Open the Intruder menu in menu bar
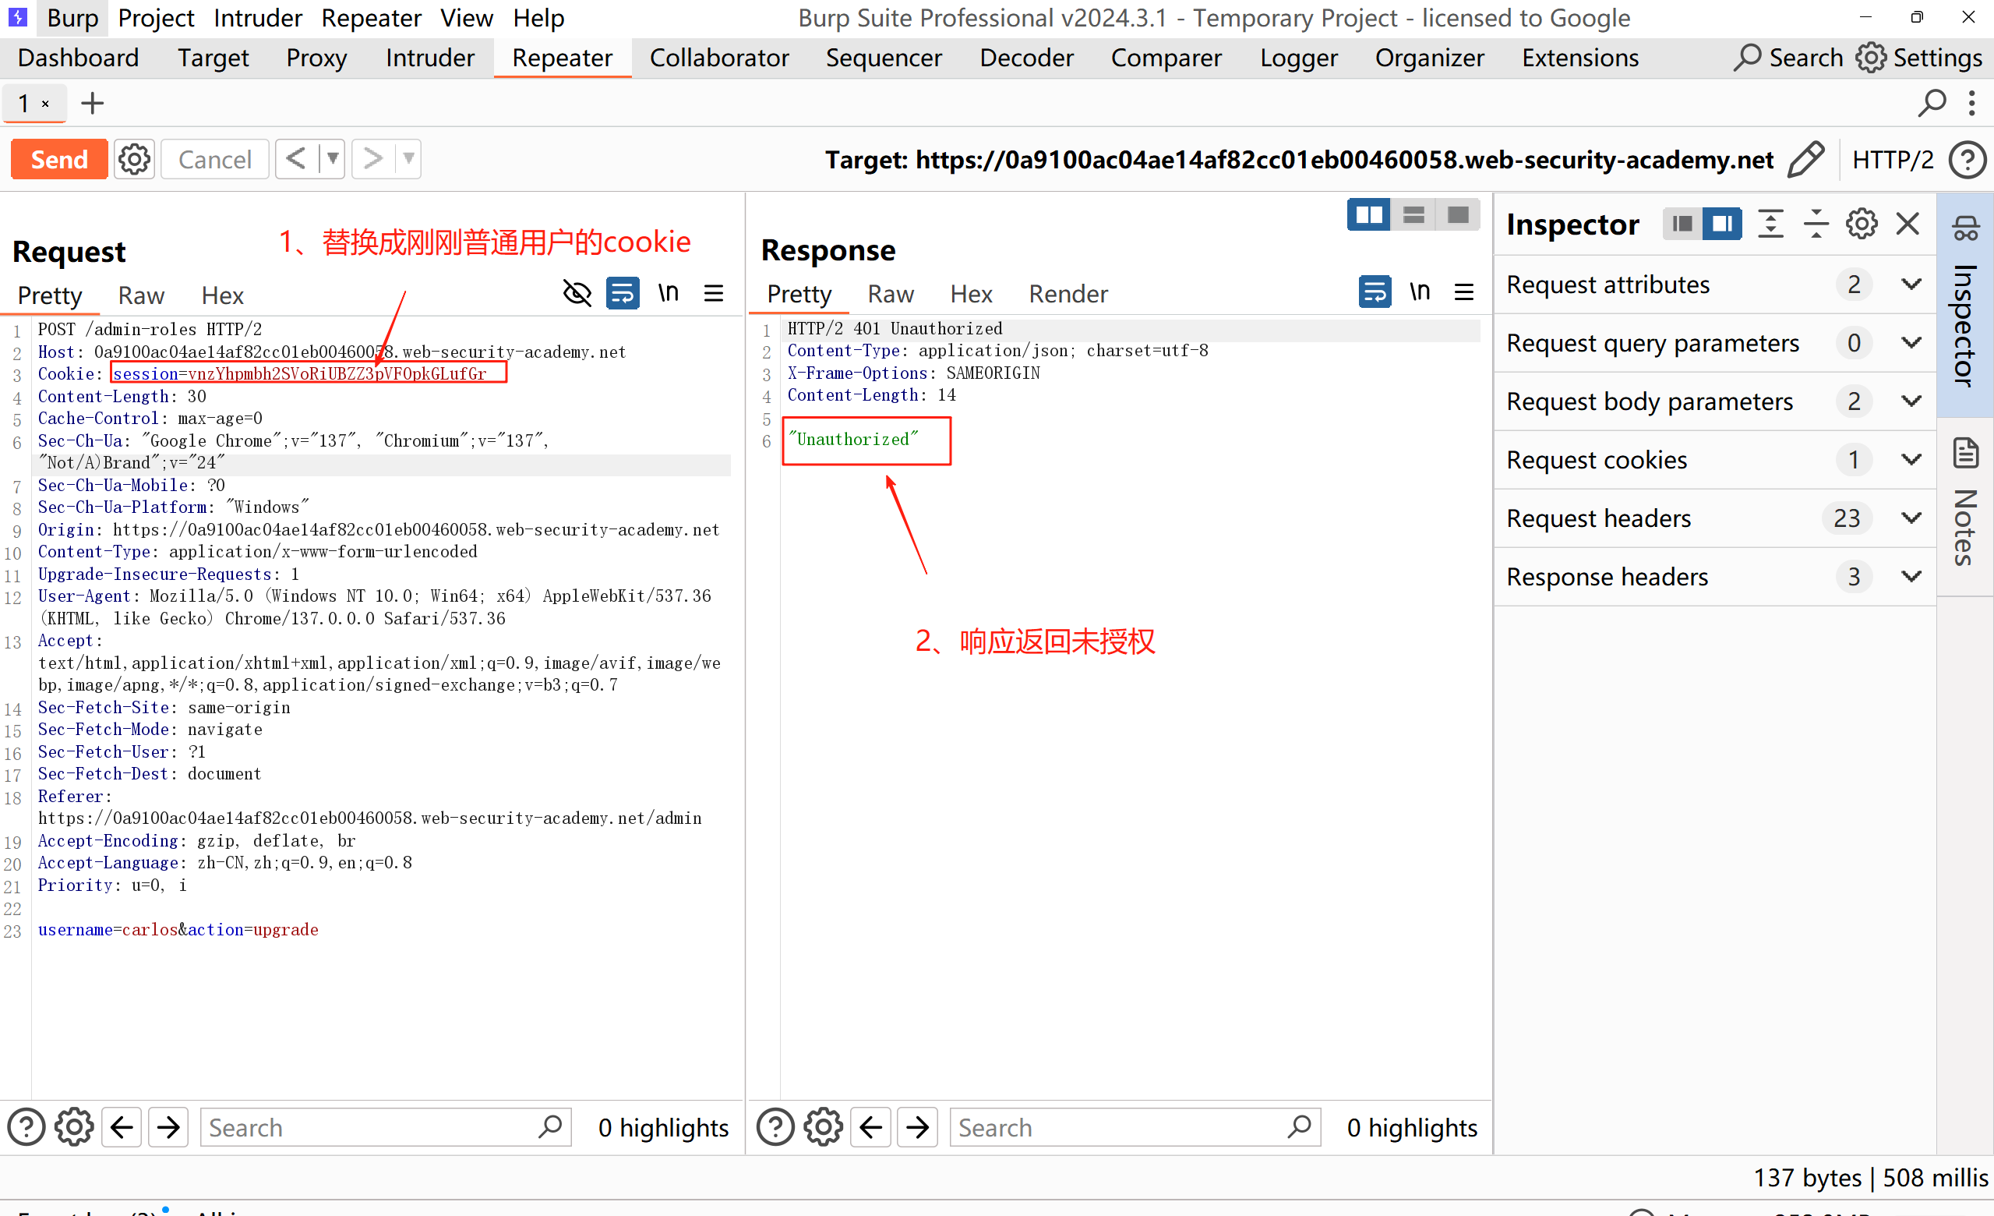This screenshot has width=1994, height=1216. pyautogui.click(x=257, y=18)
